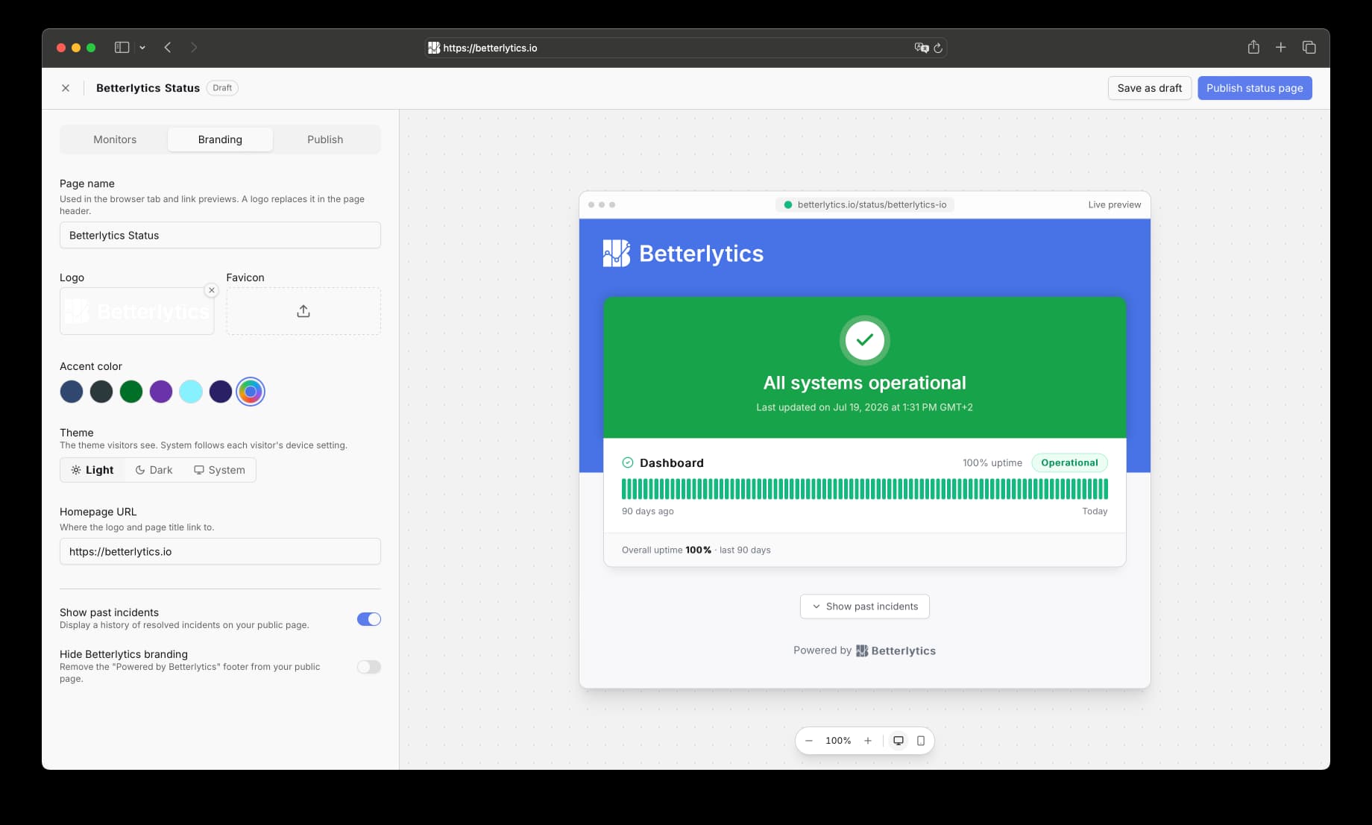Viewport: 1372px width, 825px height.
Task: Open the browser Share menu
Action: pyautogui.click(x=1253, y=47)
